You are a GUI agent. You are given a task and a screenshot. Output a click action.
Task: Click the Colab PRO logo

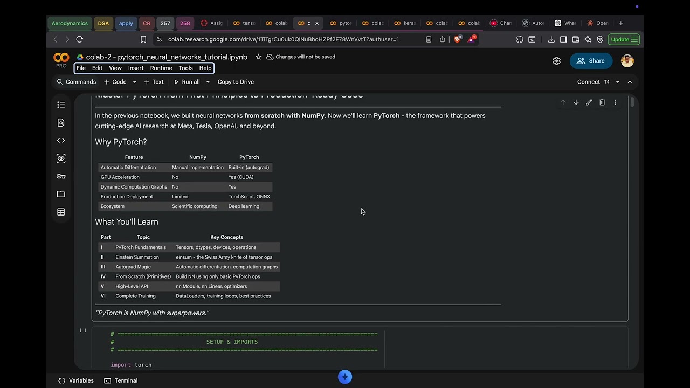click(61, 60)
